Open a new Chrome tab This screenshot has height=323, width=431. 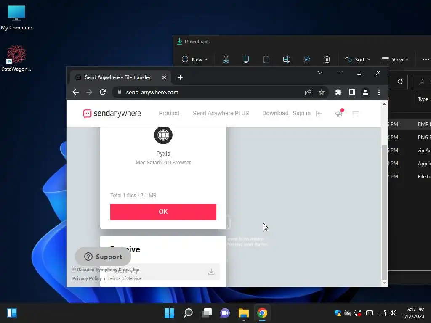click(x=180, y=77)
